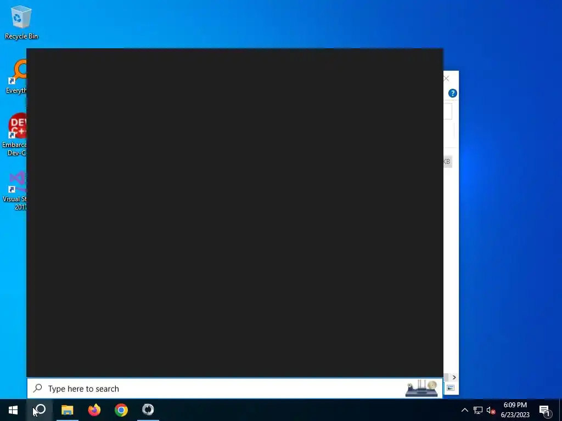Screen dimensions: 562x421
Task: Open the network status tray icon
Action: pyautogui.click(x=478, y=410)
